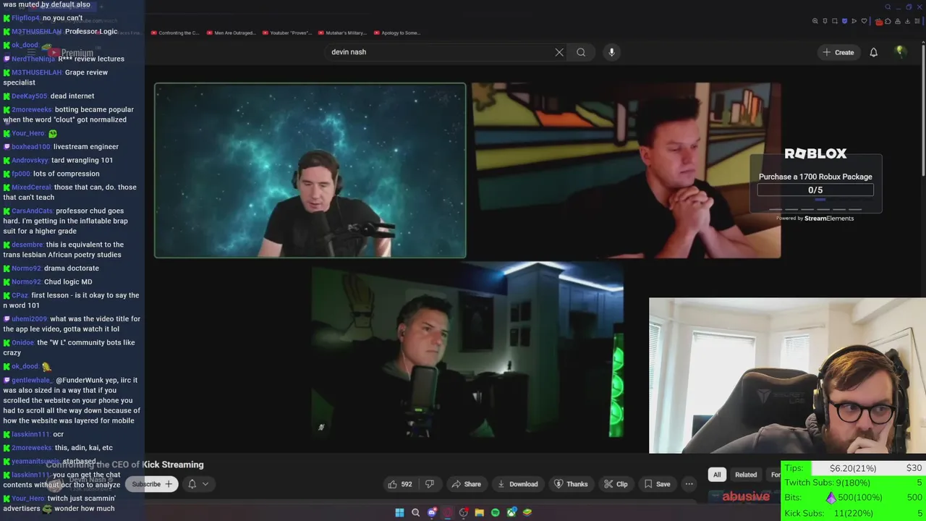Image resolution: width=926 pixels, height=521 pixels.
Task: Click the browser zoom magnifier icon
Action: pos(815,21)
